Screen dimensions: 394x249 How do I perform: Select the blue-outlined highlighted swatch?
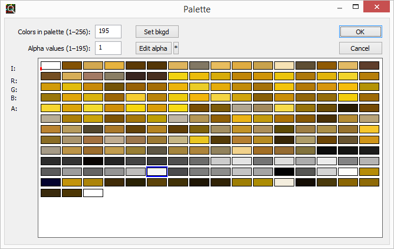pyautogui.click(x=157, y=172)
